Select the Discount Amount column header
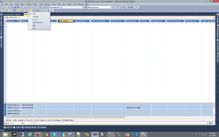 click(194, 21)
